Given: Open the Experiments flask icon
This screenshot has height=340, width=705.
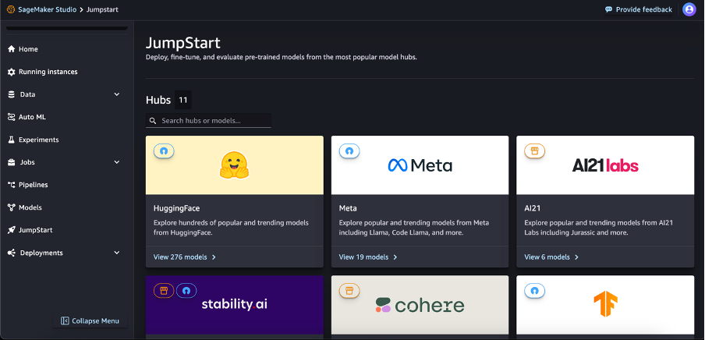Looking at the screenshot, I should tap(12, 140).
